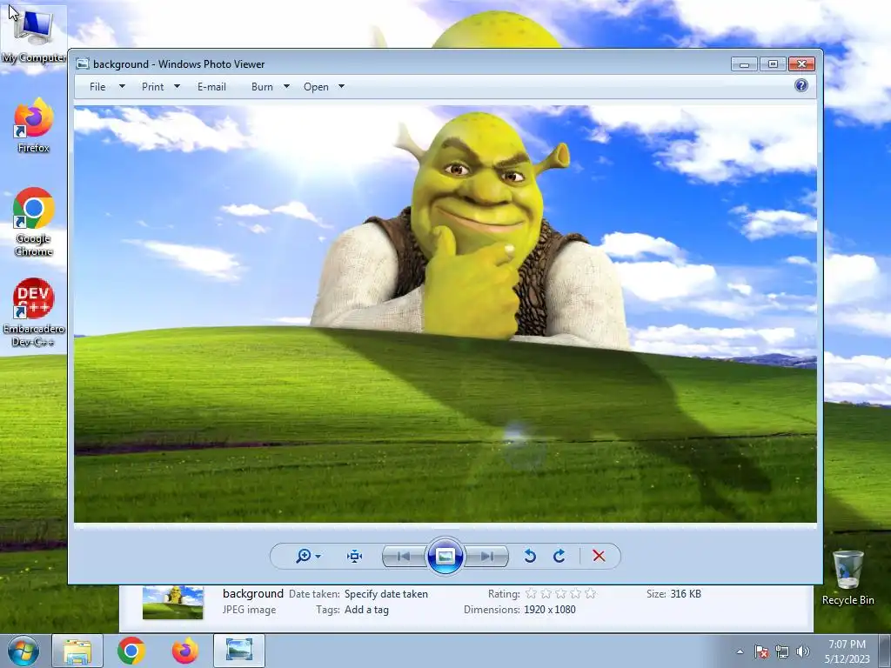The width and height of the screenshot is (891, 668).
Task: Expand the Burn dropdown arrow
Action: coord(286,87)
